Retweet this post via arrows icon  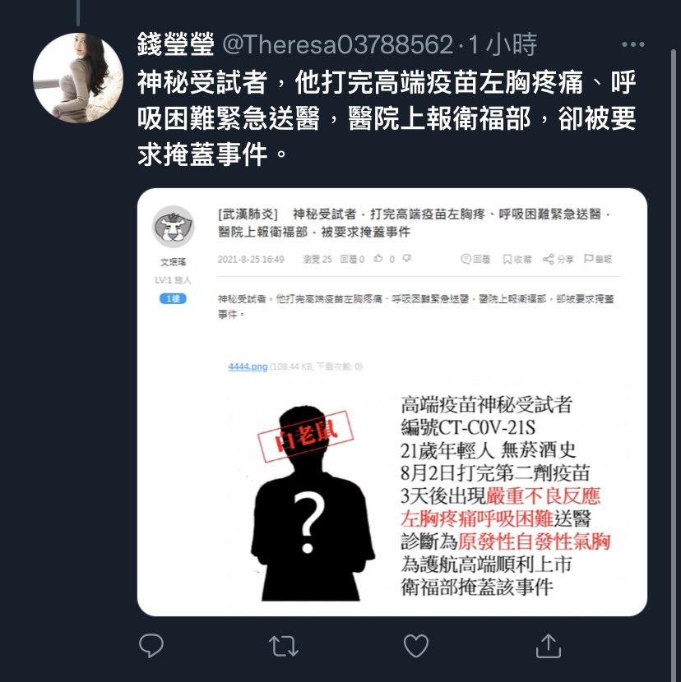[x=284, y=646]
